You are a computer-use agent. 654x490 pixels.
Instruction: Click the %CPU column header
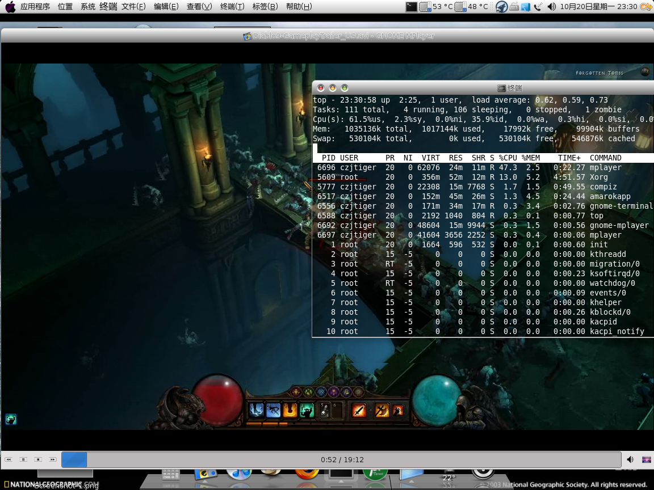[x=508, y=158]
